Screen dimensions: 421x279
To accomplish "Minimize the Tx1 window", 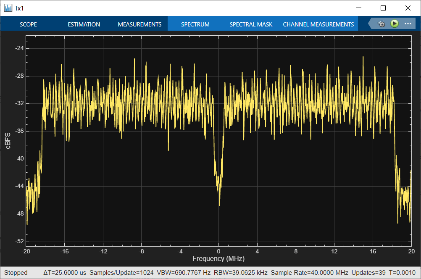I will [x=359, y=8].
